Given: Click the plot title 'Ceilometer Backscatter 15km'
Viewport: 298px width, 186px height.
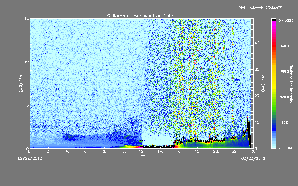Looking at the screenshot, I should pyautogui.click(x=141, y=16).
